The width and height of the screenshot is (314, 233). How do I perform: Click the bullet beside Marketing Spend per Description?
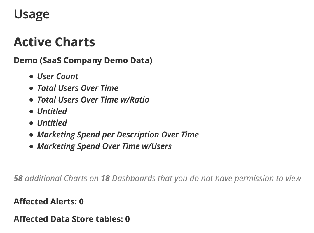(31, 135)
